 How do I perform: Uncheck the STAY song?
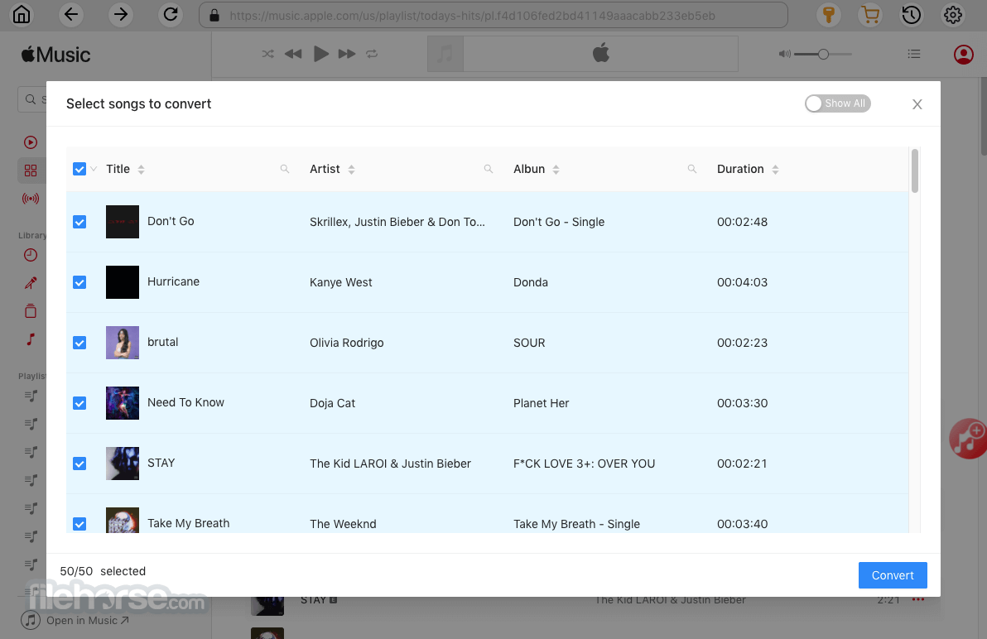[x=79, y=464]
